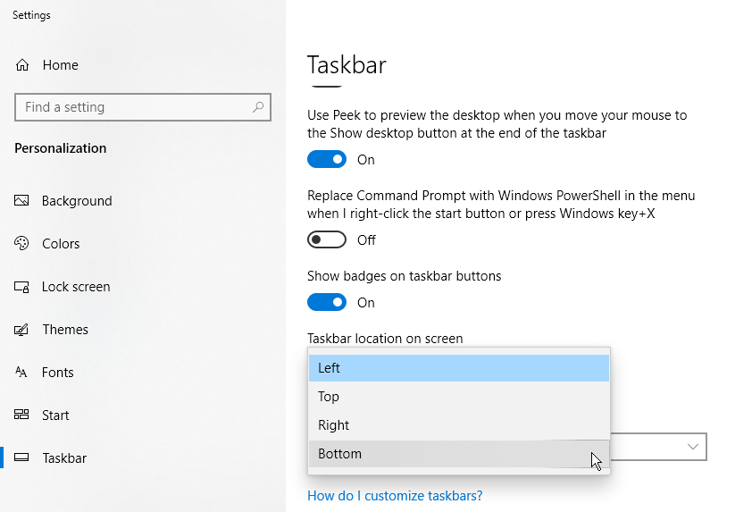Enable Replace Command Prompt with PowerShell toggle
This screenshot has height=512, width=752.
[x=327, y=239]
